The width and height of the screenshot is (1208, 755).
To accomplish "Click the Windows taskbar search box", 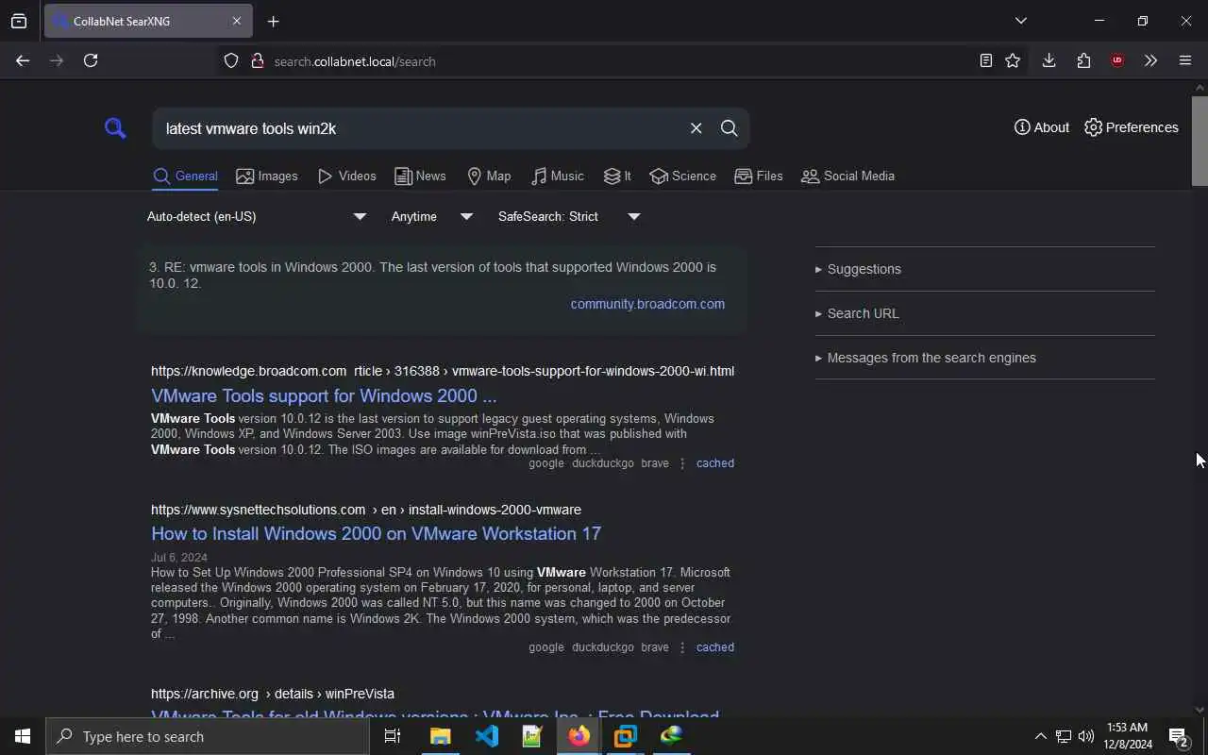I will [x=208, y=736].
